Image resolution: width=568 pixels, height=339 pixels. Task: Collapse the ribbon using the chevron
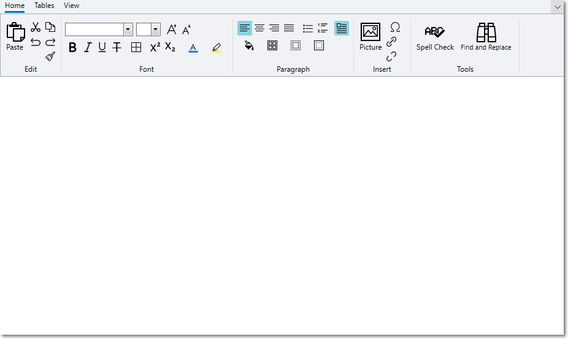click(557, 7)
